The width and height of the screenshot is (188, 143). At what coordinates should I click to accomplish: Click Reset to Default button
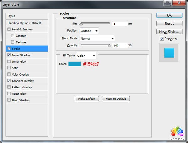click(x=116, y=98)
